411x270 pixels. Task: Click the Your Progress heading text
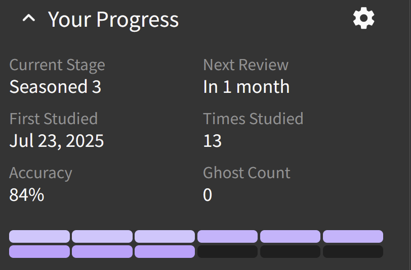click(x=113, y=20)
